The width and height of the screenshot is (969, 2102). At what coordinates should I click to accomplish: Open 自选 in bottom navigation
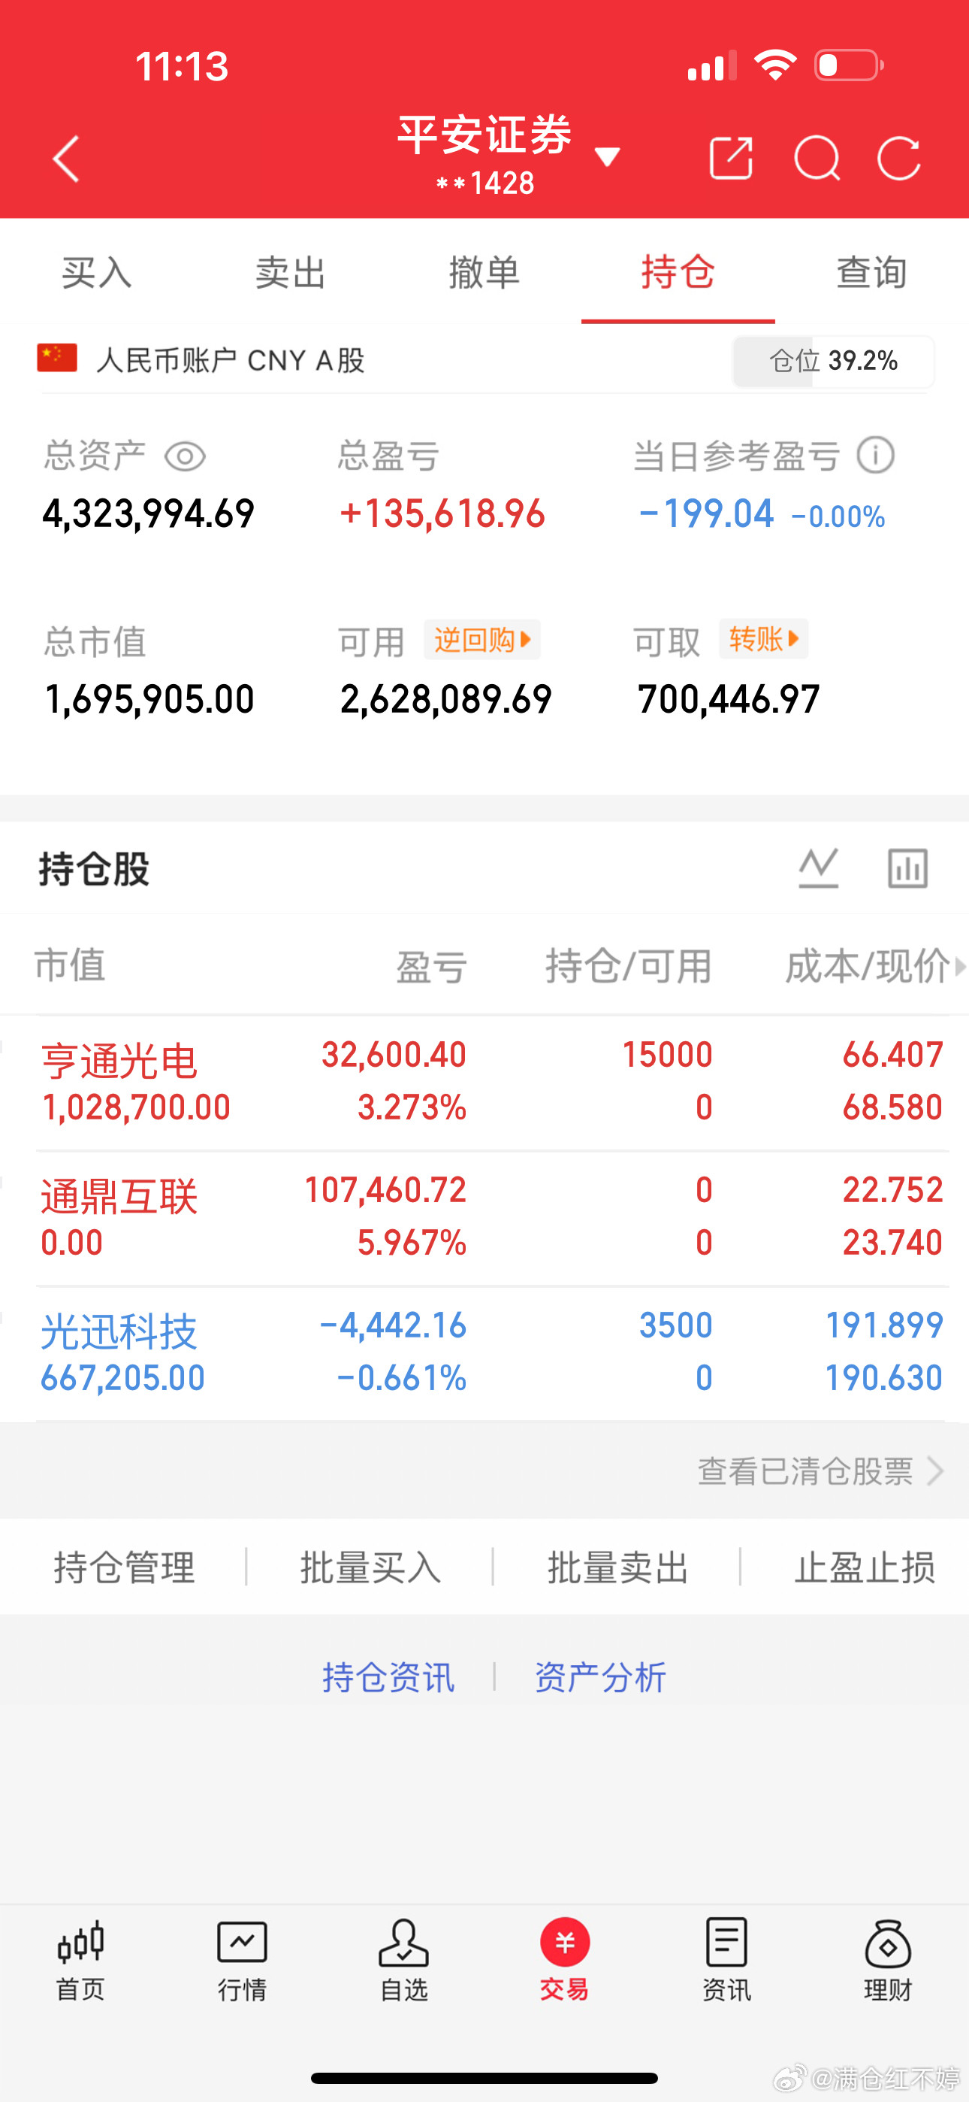(x=404, y=1961)
